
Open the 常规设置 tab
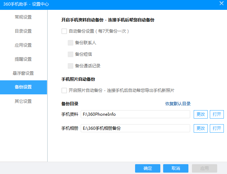click(23, 17)
